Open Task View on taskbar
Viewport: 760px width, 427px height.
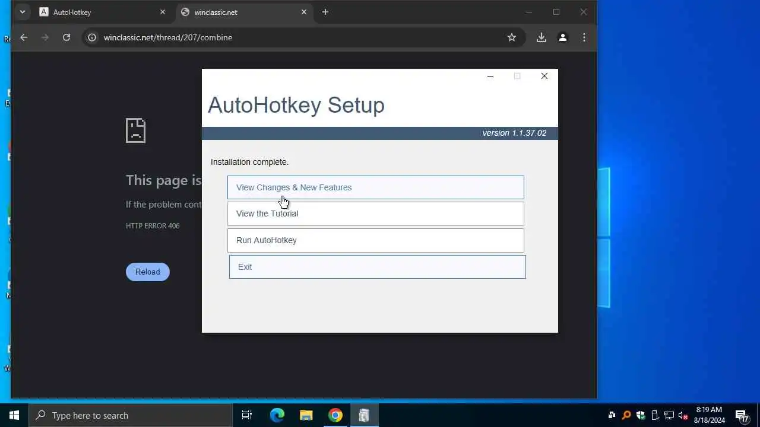click(247, 415)
